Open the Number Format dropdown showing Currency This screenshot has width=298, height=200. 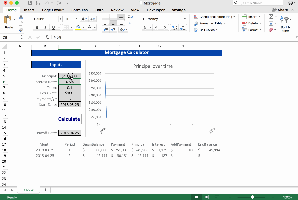pyautogui.click(x=164, y=19)
